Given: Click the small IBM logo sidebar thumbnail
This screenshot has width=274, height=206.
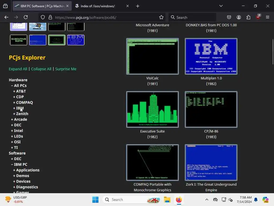Looking at the screenshot, I should click(x=76, y=40).
